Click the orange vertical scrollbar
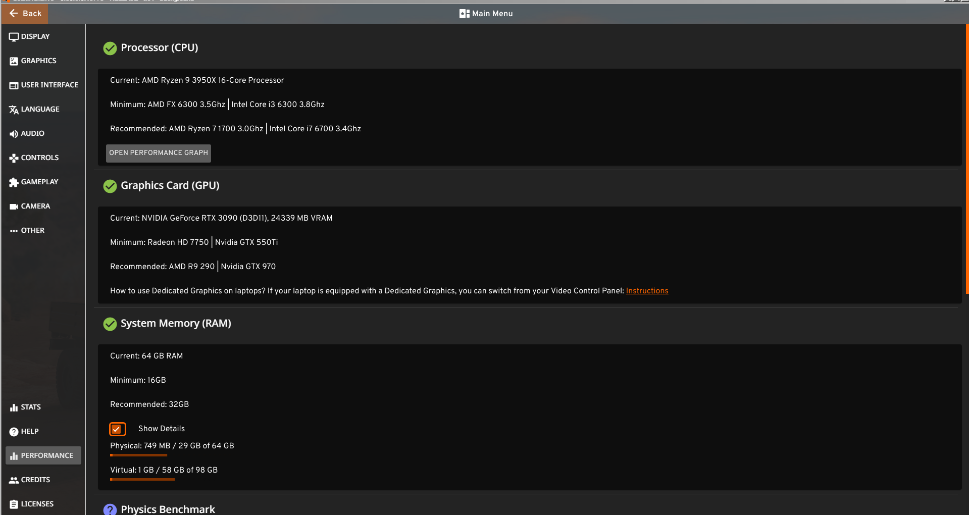 tap(967, 159)
